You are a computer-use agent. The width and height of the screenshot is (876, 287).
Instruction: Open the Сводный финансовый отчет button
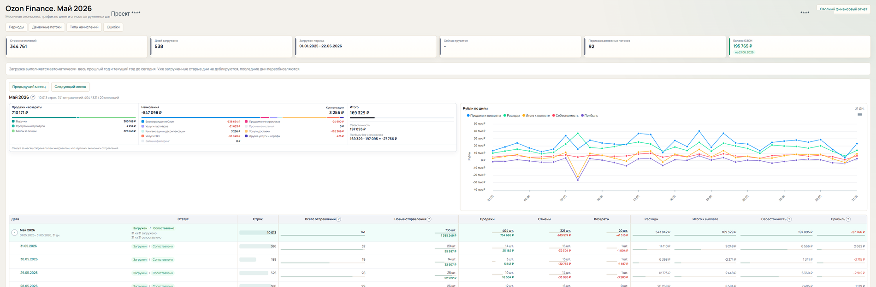pyautogui.click(x=843, y=9)
